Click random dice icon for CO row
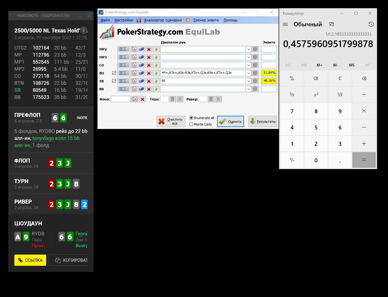Image resolution: width=388 pixels, height=297 pixels. tap(142, 65)
